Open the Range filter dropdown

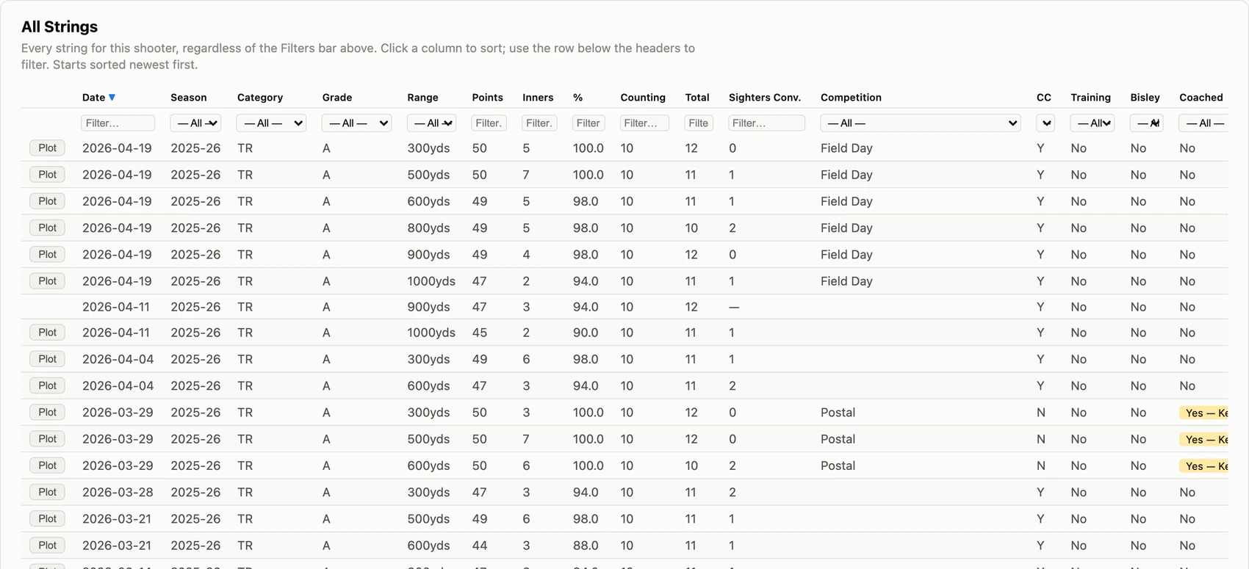[431, 123]
